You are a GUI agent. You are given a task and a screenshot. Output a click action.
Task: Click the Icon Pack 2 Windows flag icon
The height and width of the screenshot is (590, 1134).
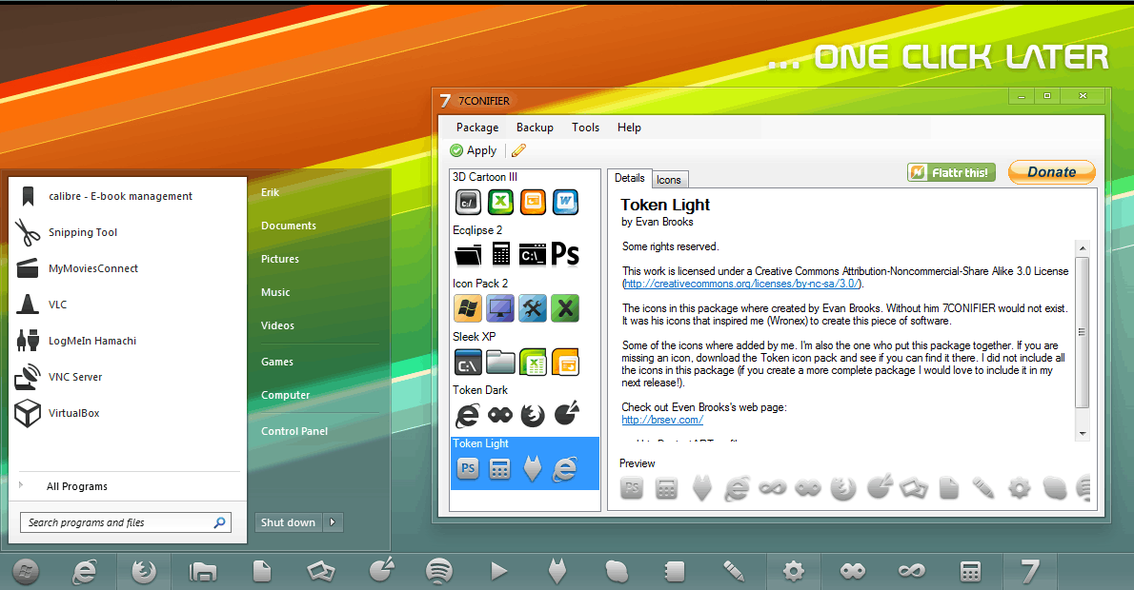click(x=468, y=308)
